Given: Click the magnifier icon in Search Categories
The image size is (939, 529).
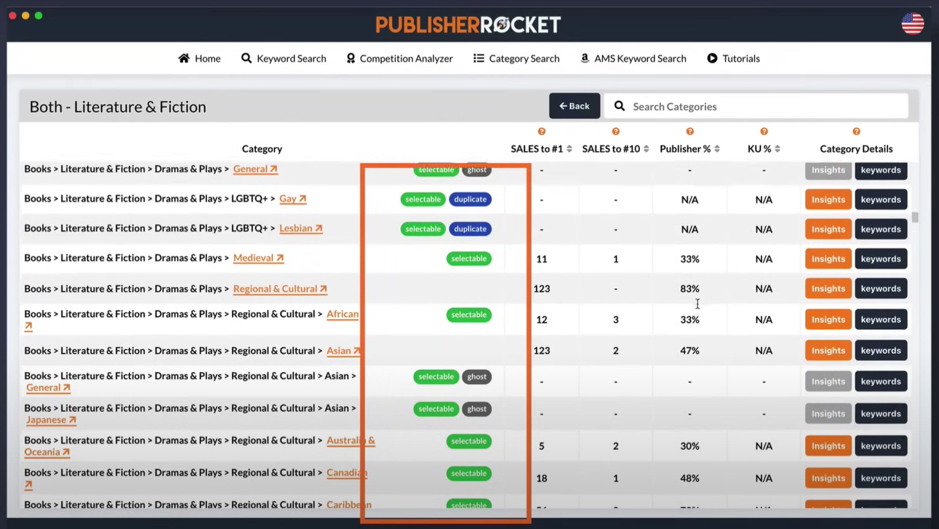Looking at the screenshot, I should pos(619,106).
